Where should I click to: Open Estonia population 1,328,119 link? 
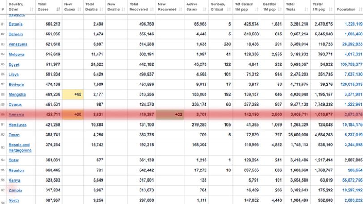pyautogui.click(x=354, y=24)
